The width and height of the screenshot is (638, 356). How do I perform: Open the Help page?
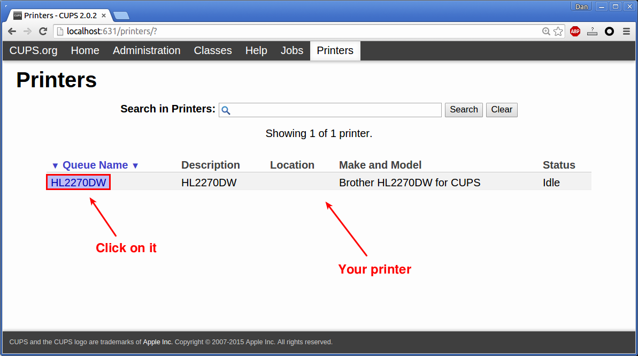(256, 50)
